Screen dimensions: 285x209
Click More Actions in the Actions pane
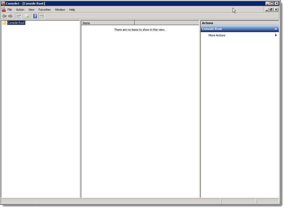[x=217, y=35]
